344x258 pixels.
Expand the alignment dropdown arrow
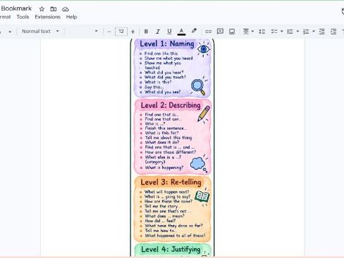pos(253,31)
